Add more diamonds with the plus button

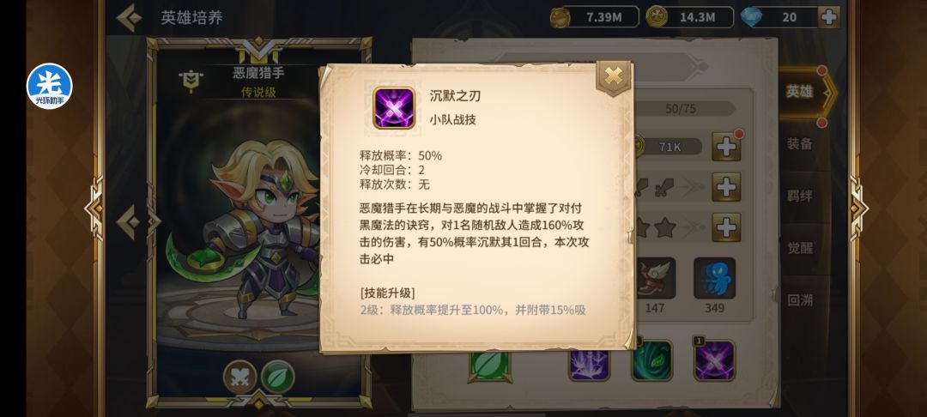pyautogui.click(x=828, y=17)
